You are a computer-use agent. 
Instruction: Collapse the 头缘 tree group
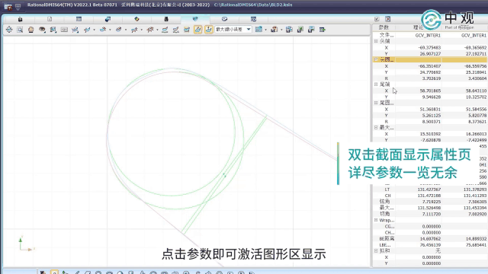376,41
